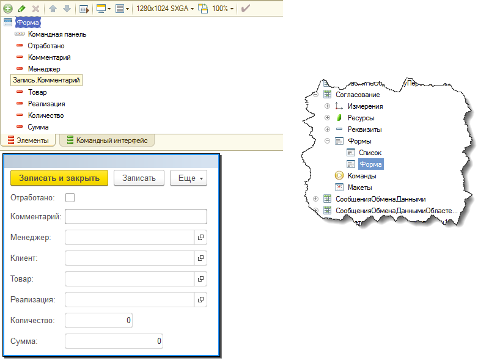Switch to the Элементы tab
The image size is (489, 361).
[28, 140]
